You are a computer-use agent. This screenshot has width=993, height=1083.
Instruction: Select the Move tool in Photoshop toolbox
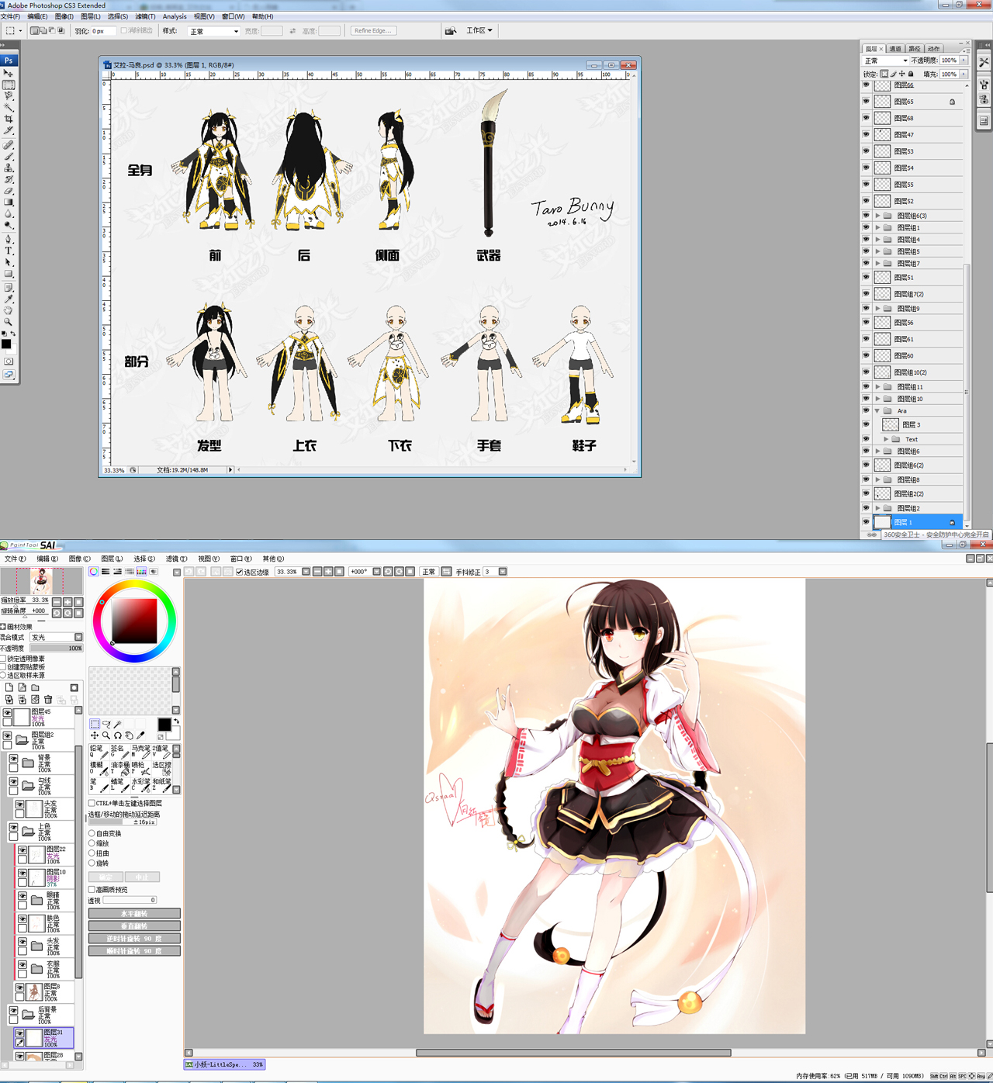(9, 73)
